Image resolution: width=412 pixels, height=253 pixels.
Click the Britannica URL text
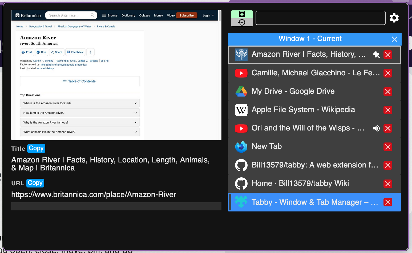(94, 194)
